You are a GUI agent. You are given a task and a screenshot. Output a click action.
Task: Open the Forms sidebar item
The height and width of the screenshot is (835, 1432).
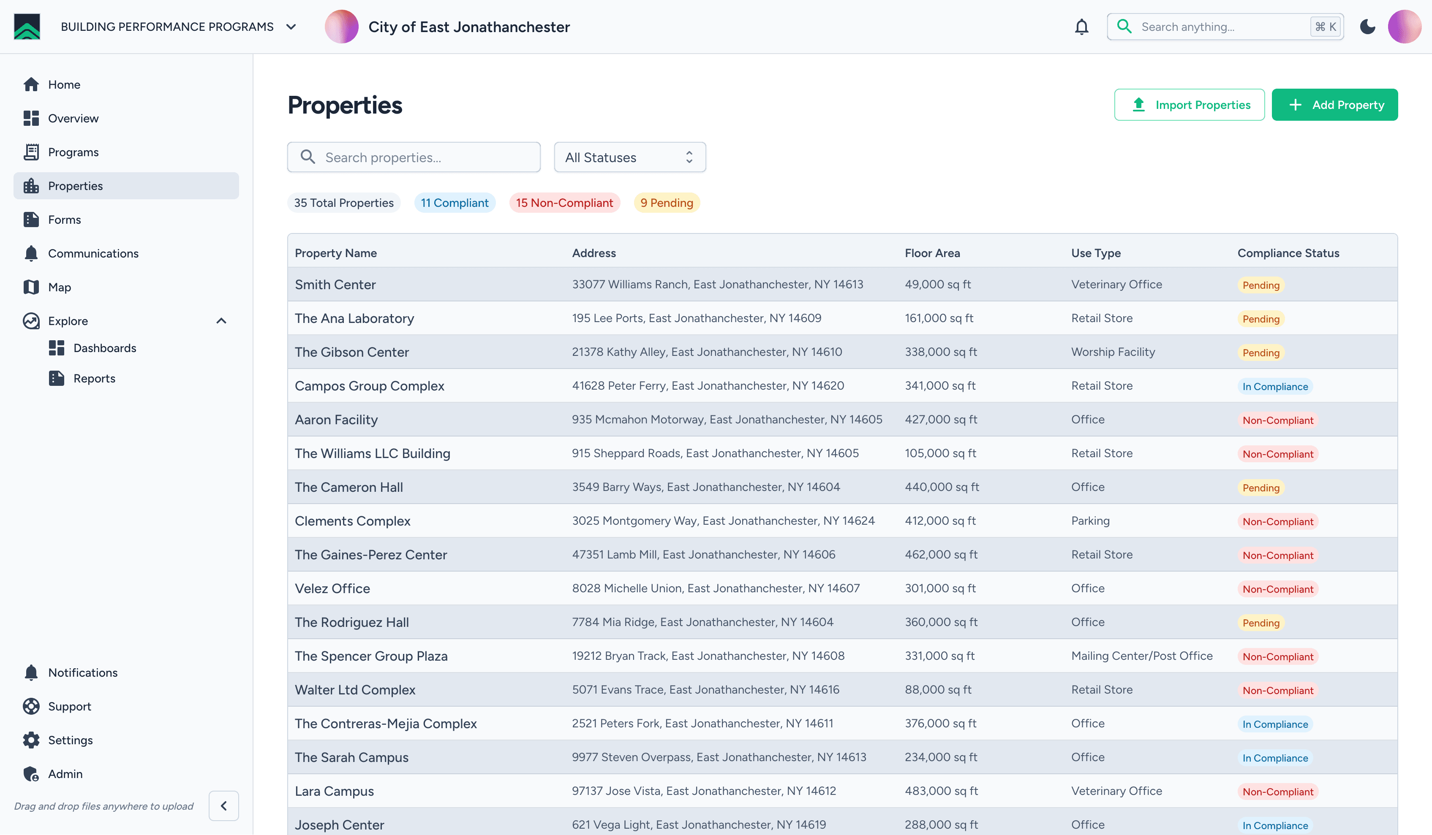pyautogui.click(x=64, y=219)
